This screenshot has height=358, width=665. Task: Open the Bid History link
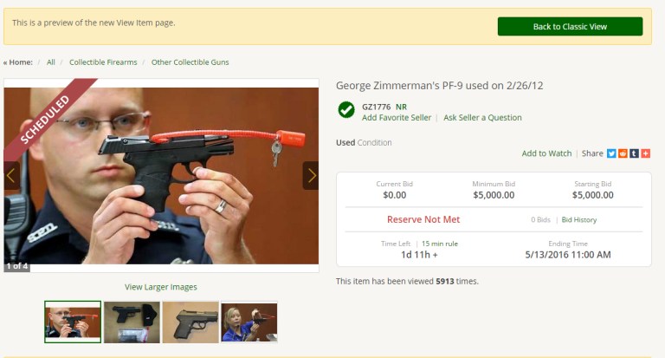coord(579,220)
